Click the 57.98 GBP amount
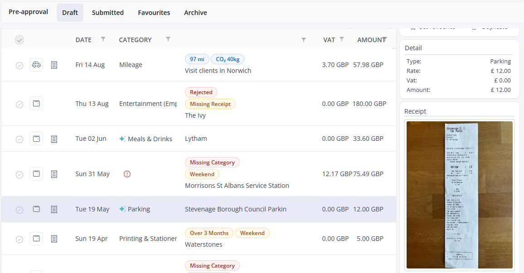Screen dimensions: 524x273 pyautogui.click(x=368, y=65)
